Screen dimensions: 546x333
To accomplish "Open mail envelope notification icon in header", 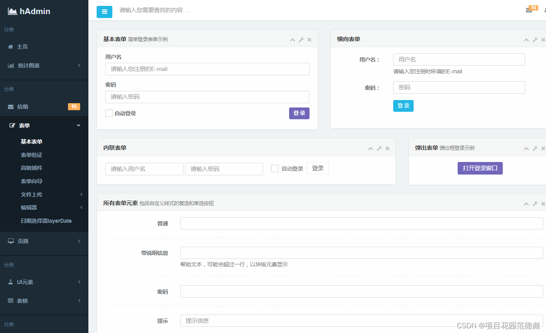I will tap(529, 10).
